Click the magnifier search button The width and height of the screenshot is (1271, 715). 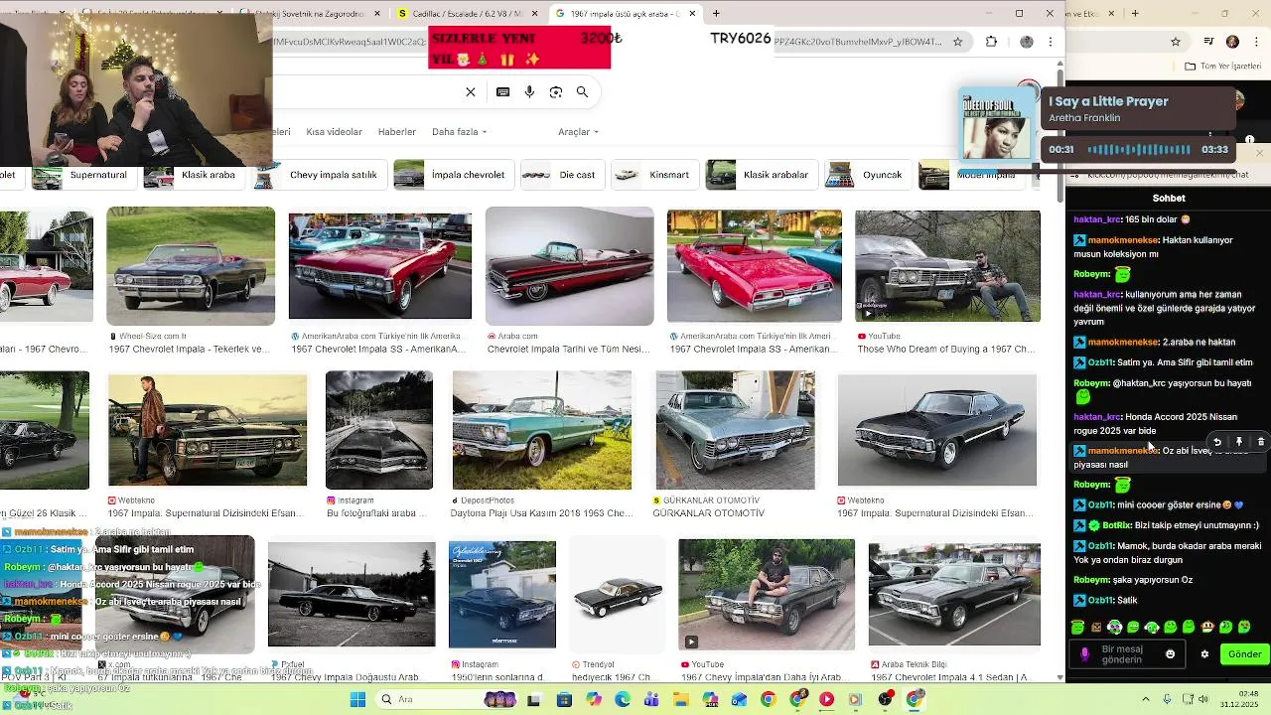tap(583, 92)
